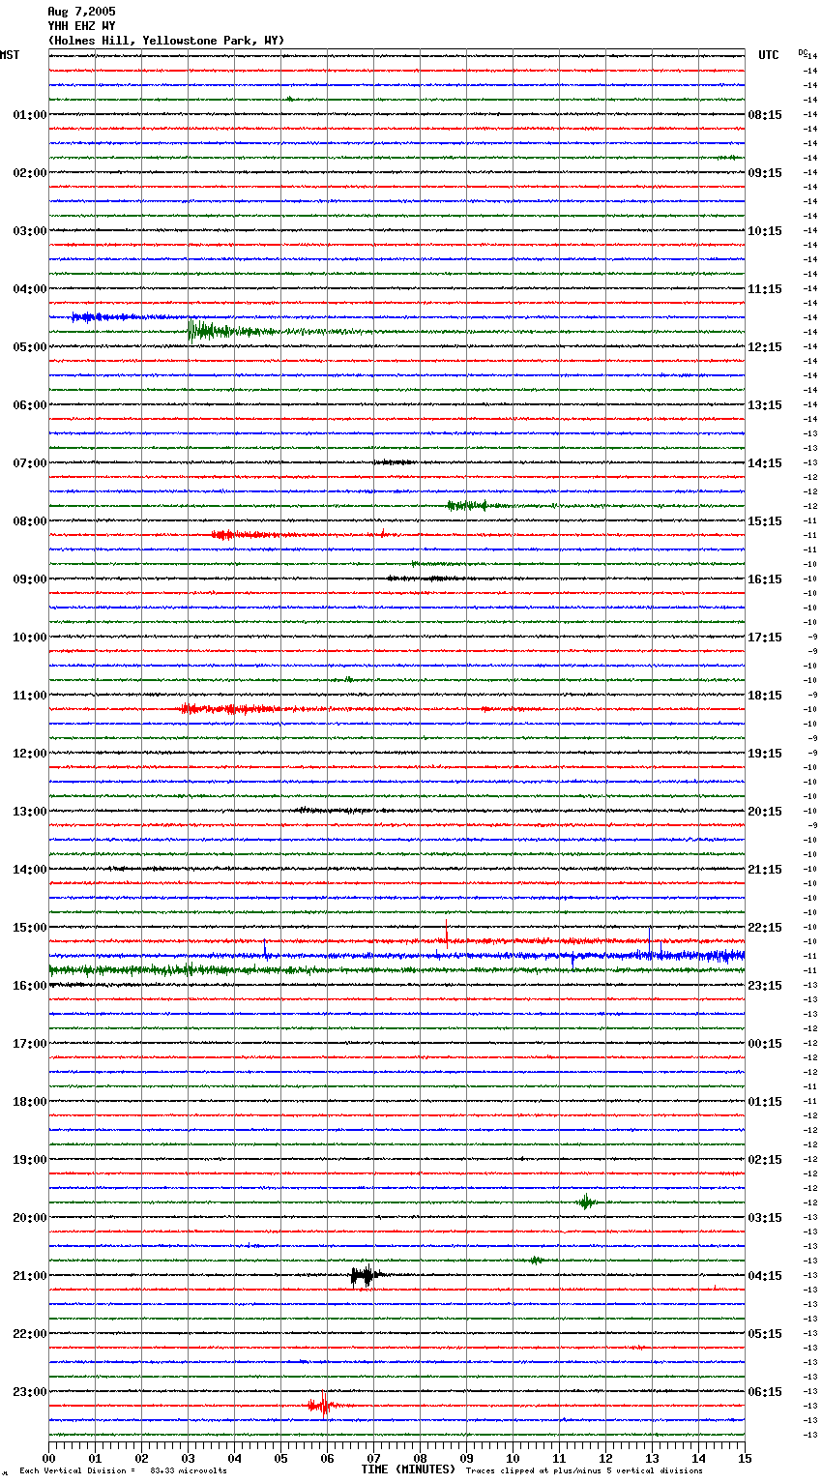Click the 20:15 UTC time label
This screenshot has height=1484, width=822.
(x=765, y=812)
